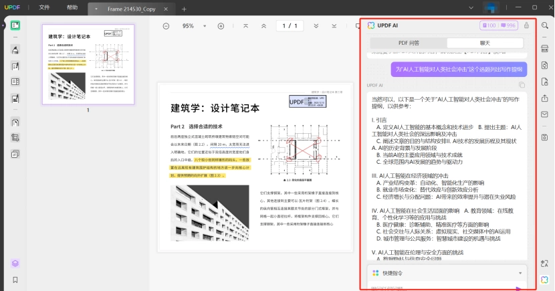The height and width of the screenshot is (291, 555).
Task: Click the share/export icon in right sidebar
Action: [545, 98]
